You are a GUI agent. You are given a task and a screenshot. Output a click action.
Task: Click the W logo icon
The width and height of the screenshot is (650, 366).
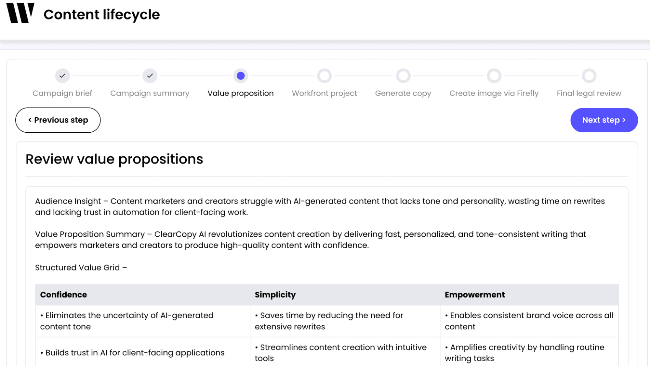click(20, 13)
